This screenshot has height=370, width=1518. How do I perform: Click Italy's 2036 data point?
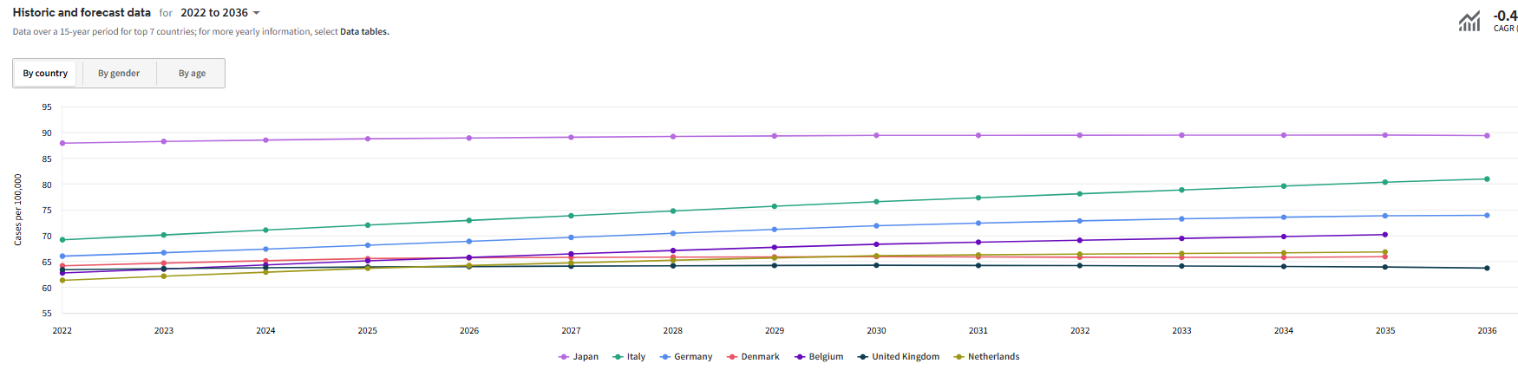[x=1487, y=179]
